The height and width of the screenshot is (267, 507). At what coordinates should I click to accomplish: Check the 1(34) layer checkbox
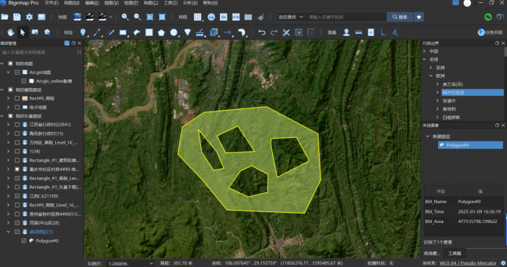[x=17, y=151]
